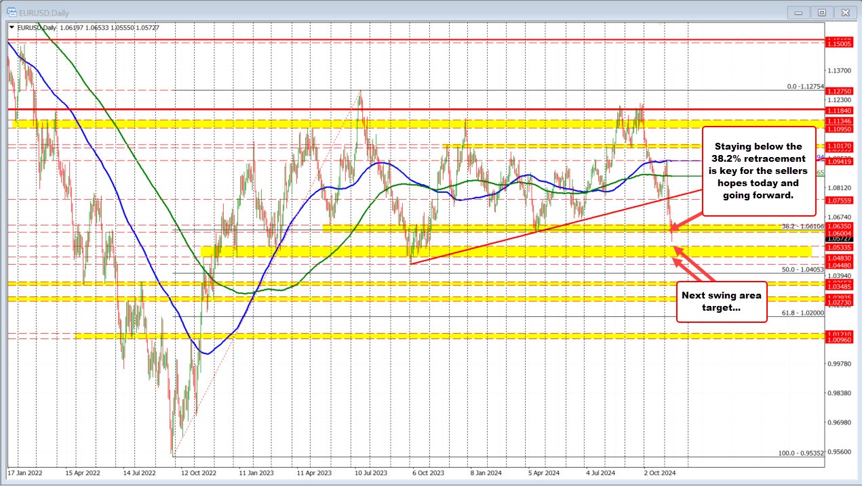Image resolution: width=862 pixels, height=486 pixels.
Task: Minimize the EURUSD,Daily chart window
Action: pos(798,12)
